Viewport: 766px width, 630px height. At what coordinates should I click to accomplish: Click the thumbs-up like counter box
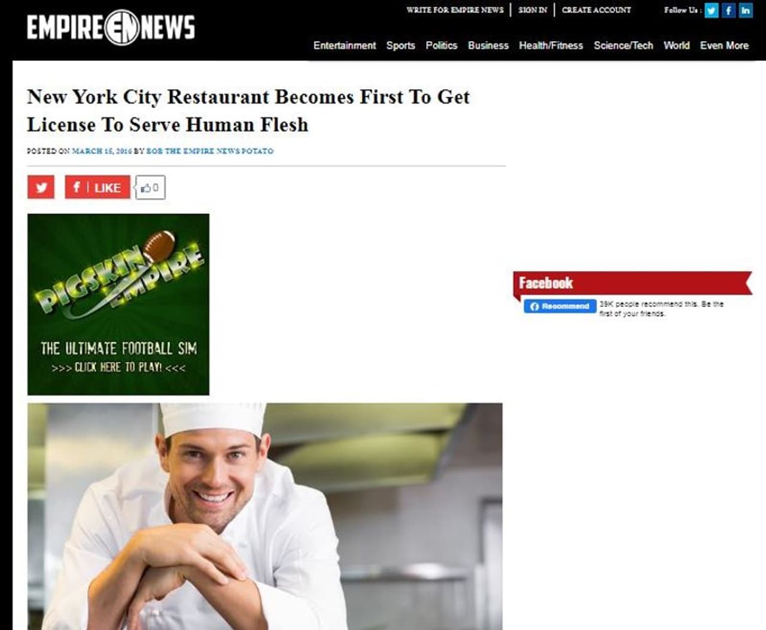click(150, 187)
